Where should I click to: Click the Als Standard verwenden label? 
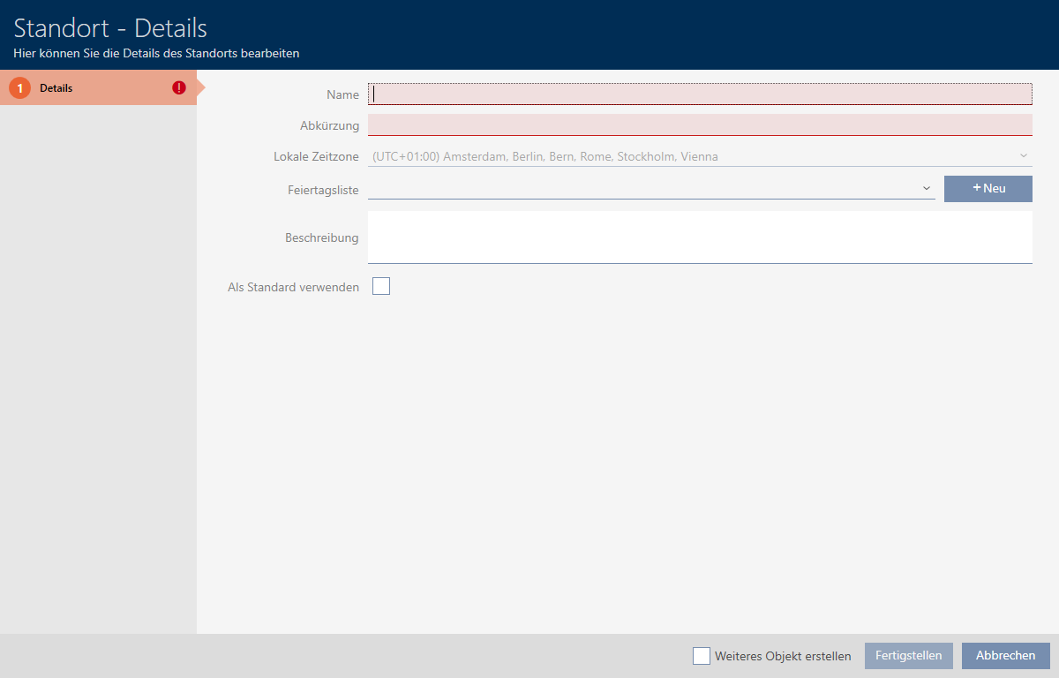pos(293,287)
